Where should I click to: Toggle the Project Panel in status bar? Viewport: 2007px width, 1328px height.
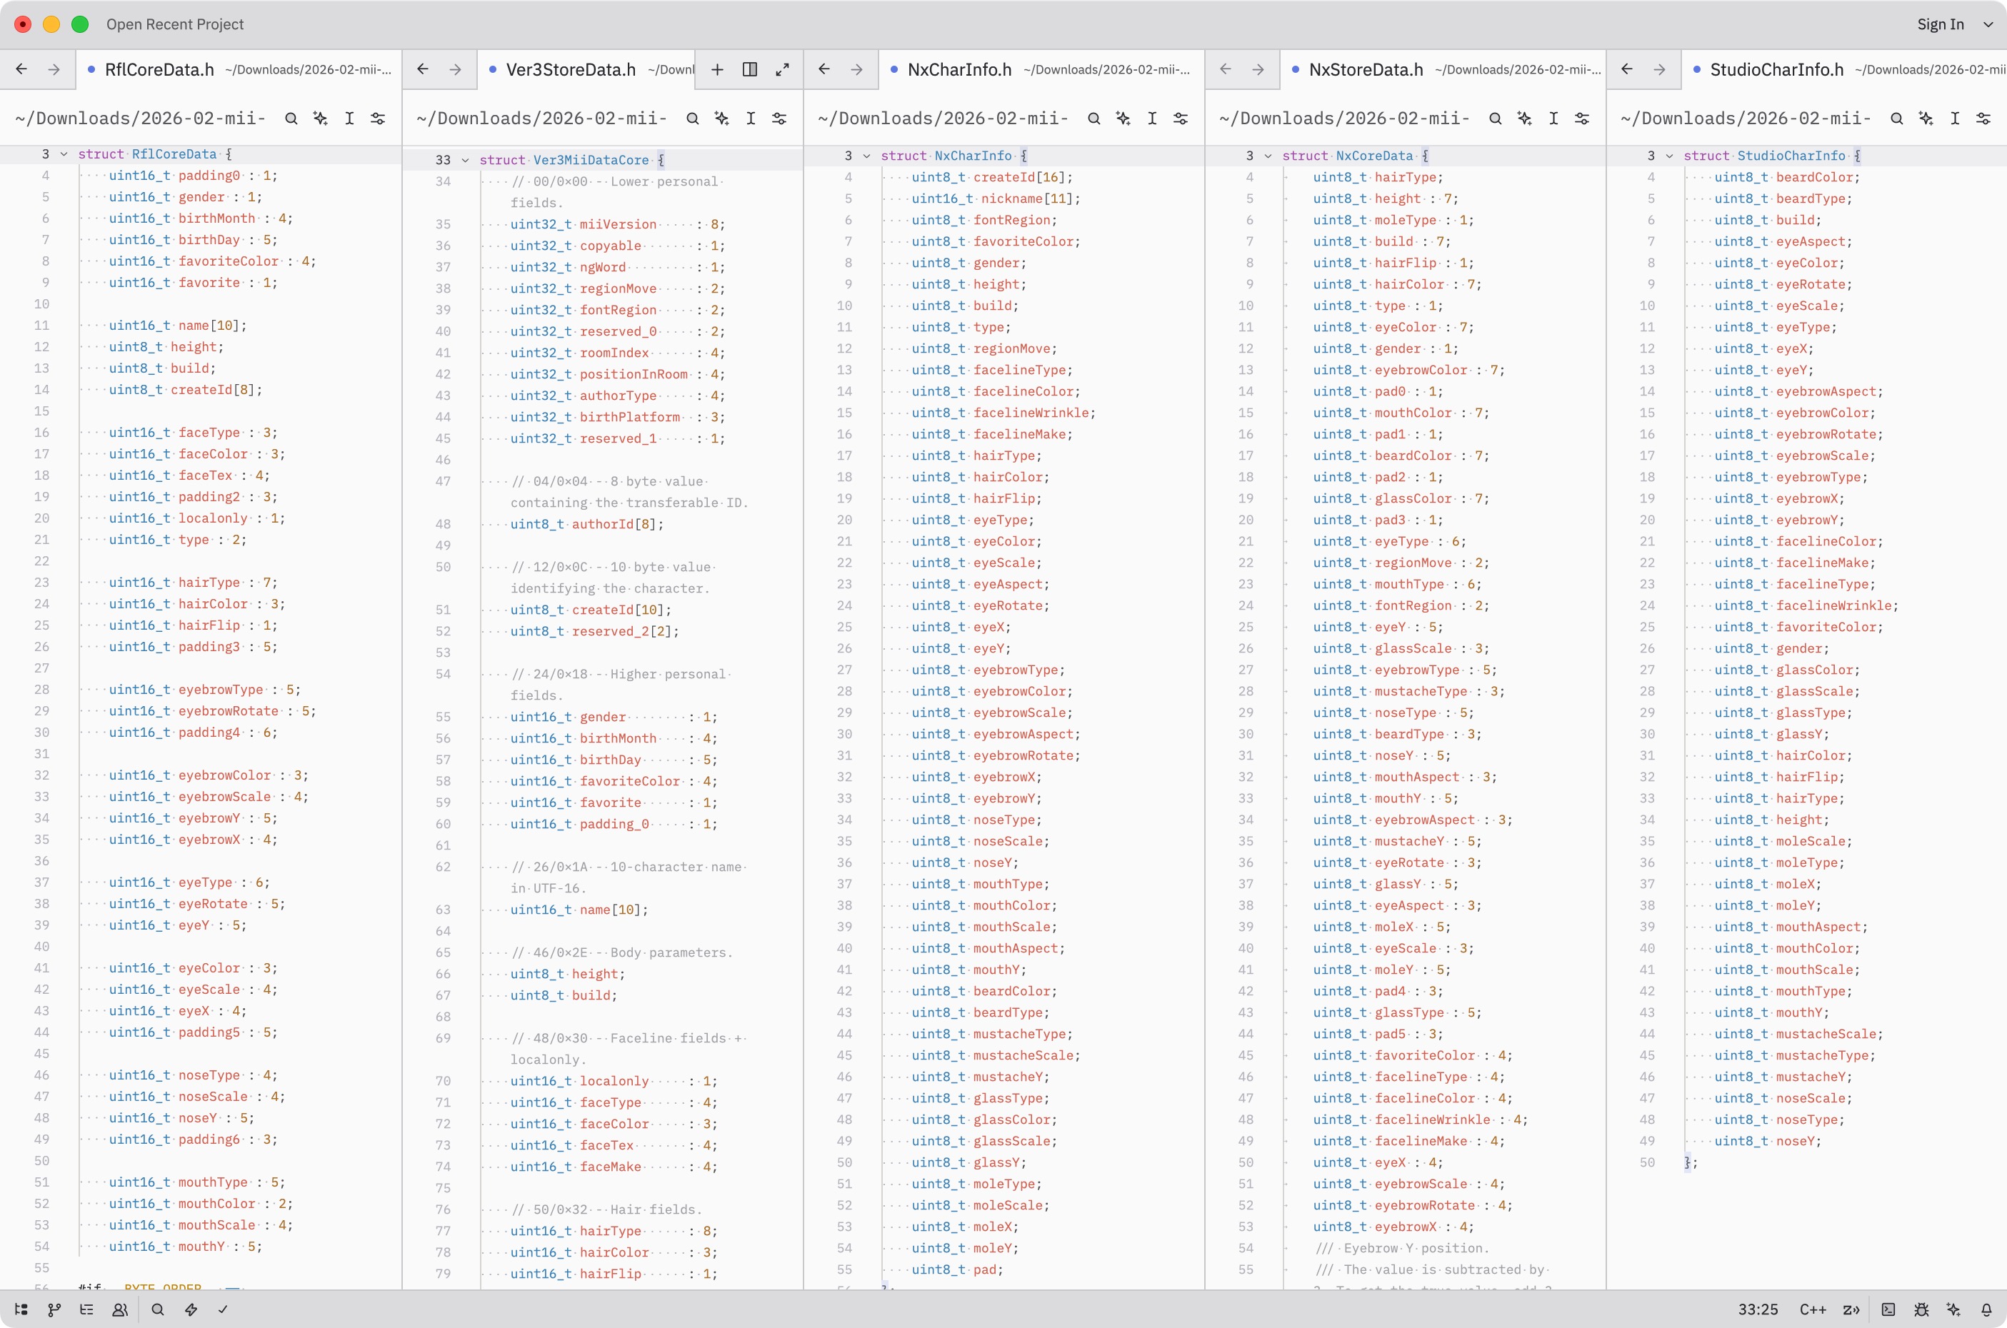[x=21, y=1309]
